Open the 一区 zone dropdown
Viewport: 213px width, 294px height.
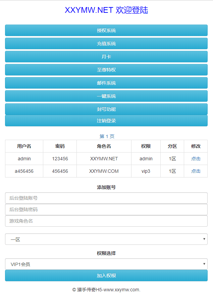[106, 239]
